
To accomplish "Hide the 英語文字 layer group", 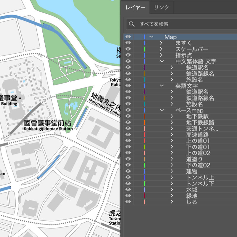I will [128, 86].
